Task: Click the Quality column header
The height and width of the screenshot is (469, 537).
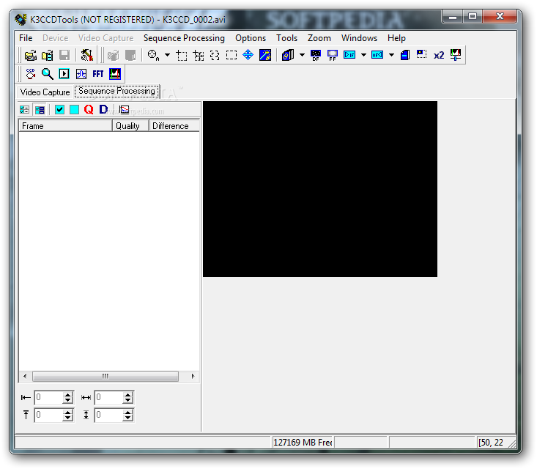Action: pyautogui.click(x=130, y=126)
